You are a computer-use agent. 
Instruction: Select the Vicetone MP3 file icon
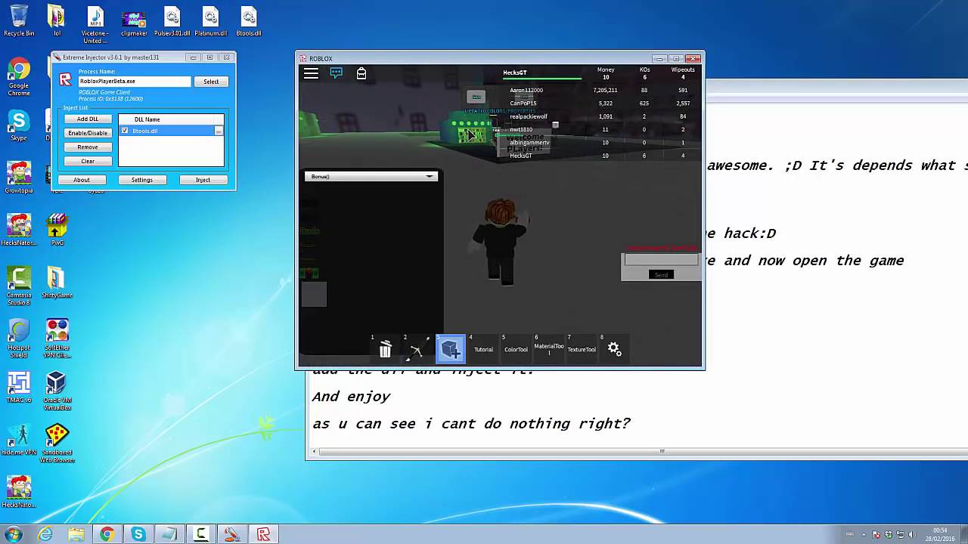point(95,24)
